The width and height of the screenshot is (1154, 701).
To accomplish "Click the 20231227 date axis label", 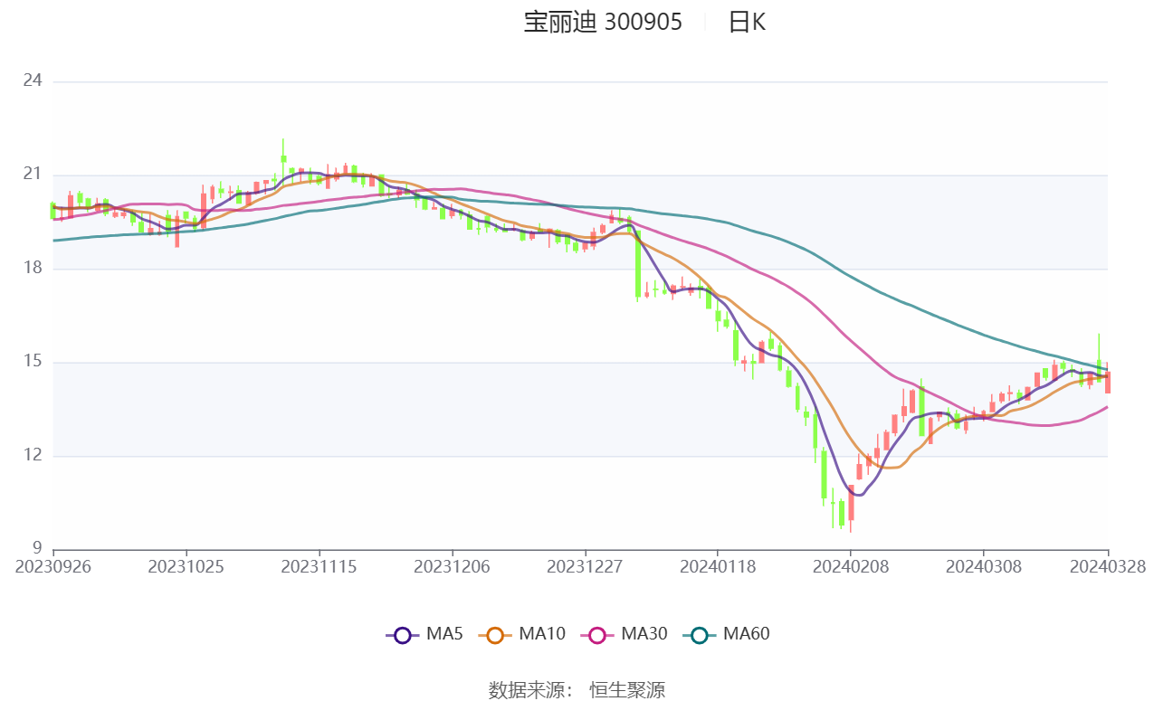I will [585, 566].
